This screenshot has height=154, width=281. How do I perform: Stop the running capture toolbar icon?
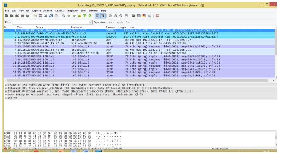(x=22, y=16)
